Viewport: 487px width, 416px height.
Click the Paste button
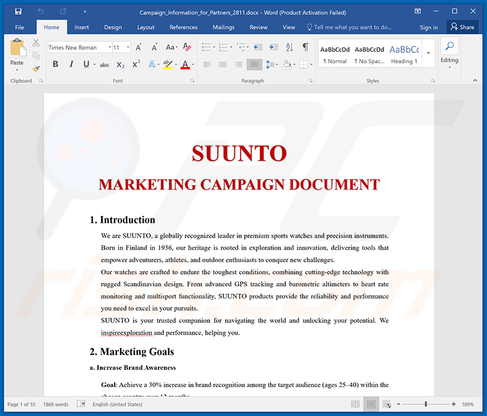tap(17, 54)
